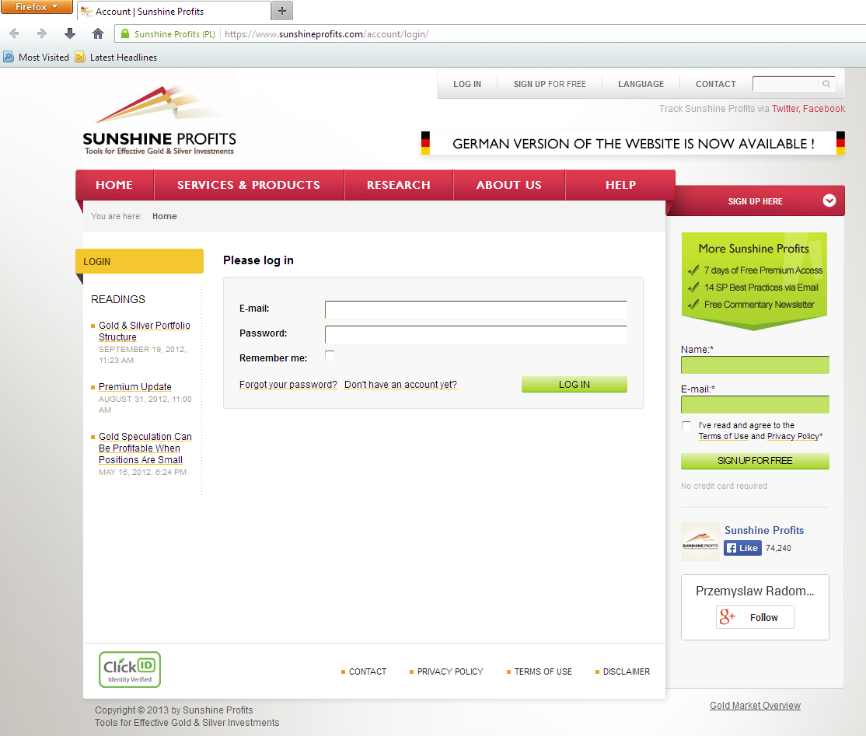
Task: Click the green LOG IN button
Action: click(x=574, y=384)
